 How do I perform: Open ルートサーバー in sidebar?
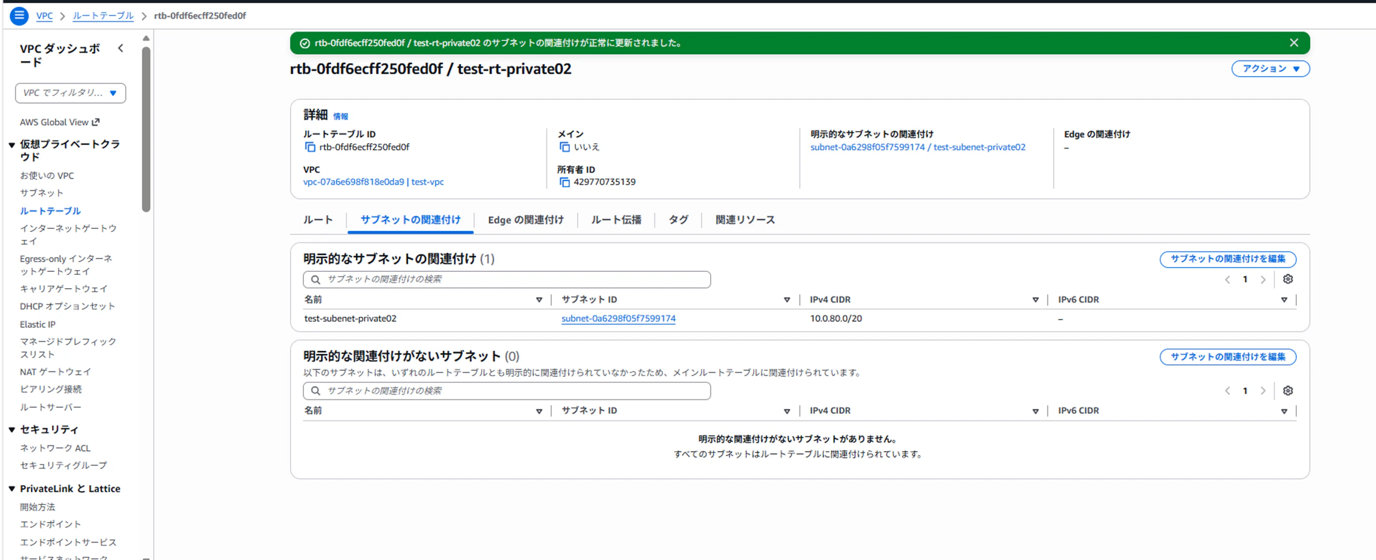click(51, 407)
